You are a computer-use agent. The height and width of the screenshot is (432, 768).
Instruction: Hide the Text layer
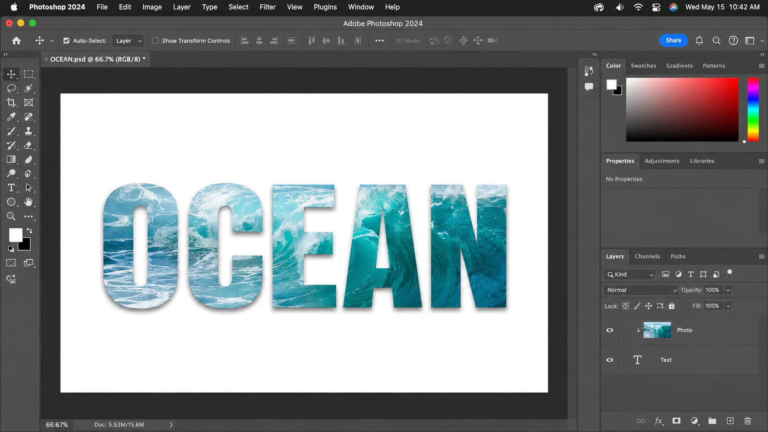(610, 360)
